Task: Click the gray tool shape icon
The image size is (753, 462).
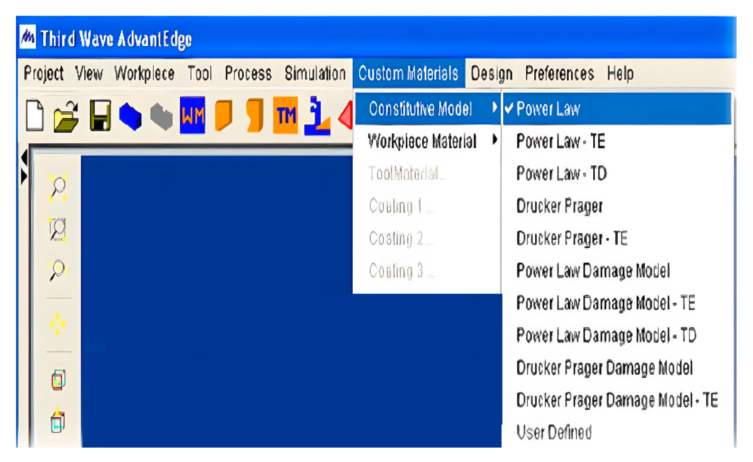Action: [161, 116]
